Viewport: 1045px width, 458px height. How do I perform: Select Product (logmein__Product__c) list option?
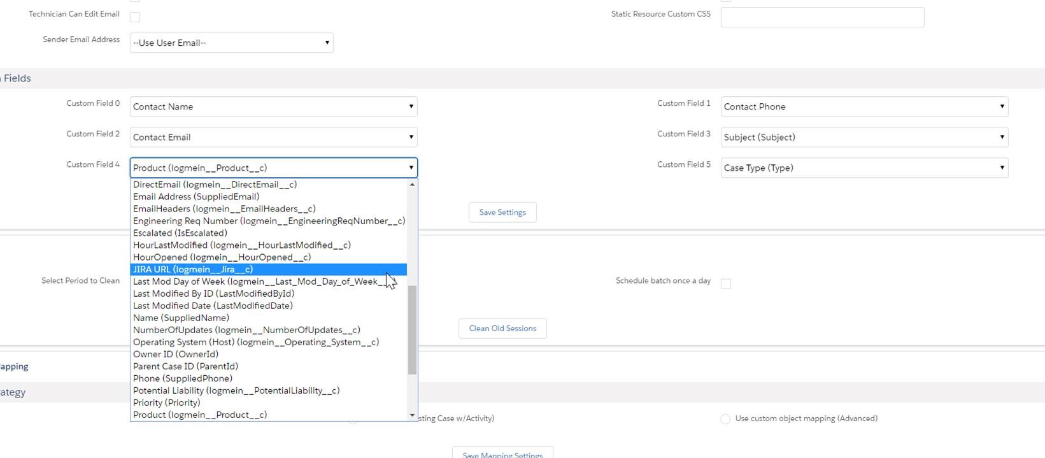click(268, 415)
